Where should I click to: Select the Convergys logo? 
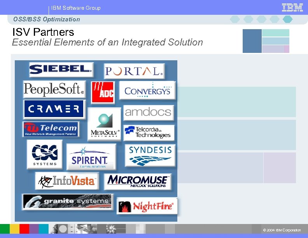pyautogui.click(x=147, y=90)
